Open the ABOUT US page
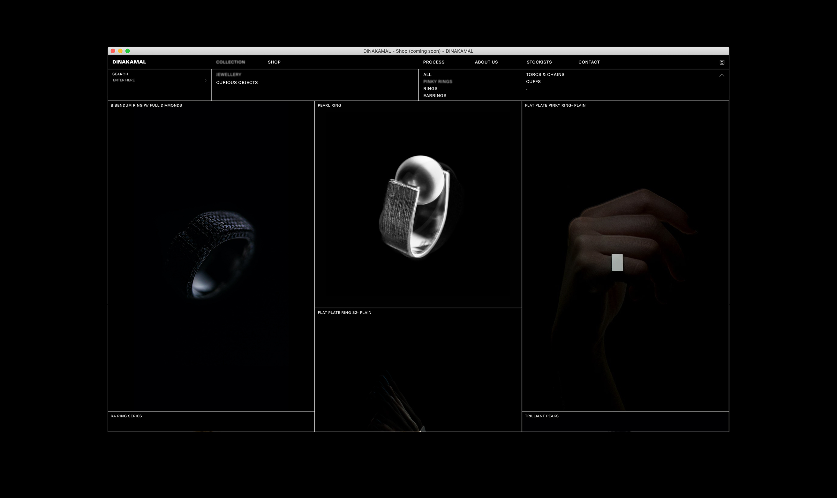The image size is (837, 498). pos(486,62)
